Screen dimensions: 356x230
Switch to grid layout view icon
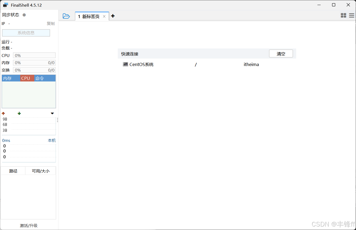coord(344,16)
